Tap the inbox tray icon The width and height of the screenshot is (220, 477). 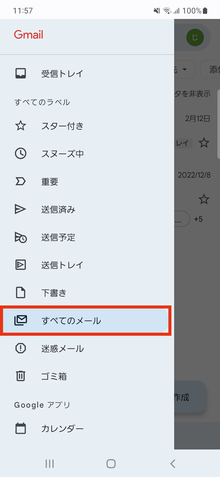20,73
